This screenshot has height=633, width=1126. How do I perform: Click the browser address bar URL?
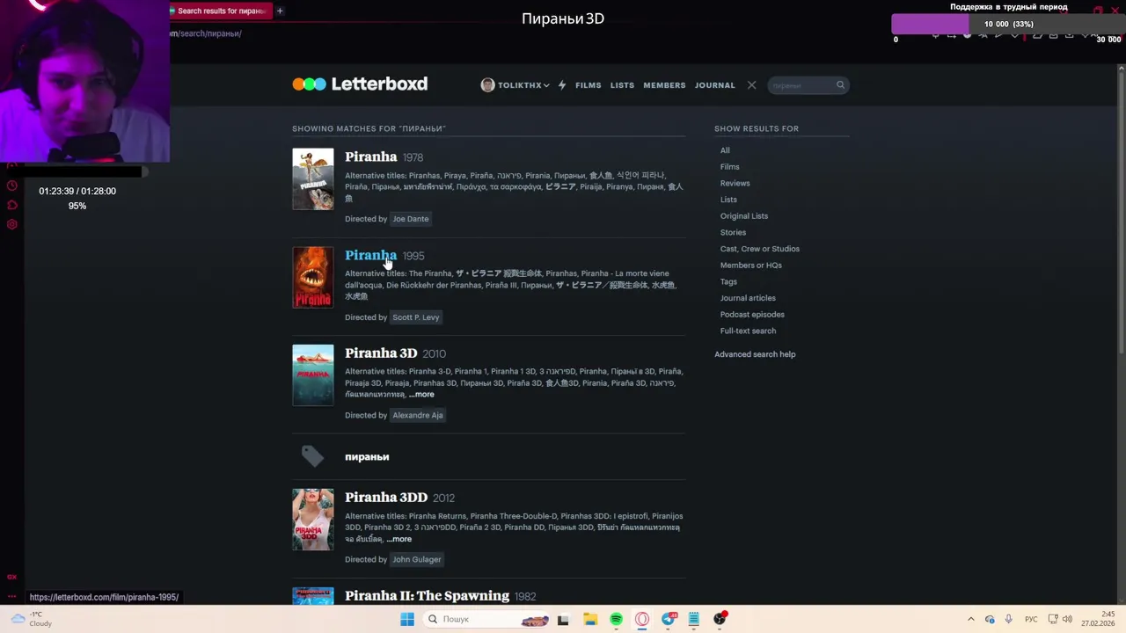pyautogui.click(x=206, y=33)
